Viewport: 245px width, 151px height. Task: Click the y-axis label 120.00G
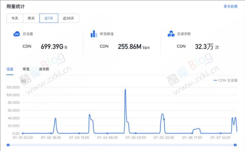tap(13, 87)
